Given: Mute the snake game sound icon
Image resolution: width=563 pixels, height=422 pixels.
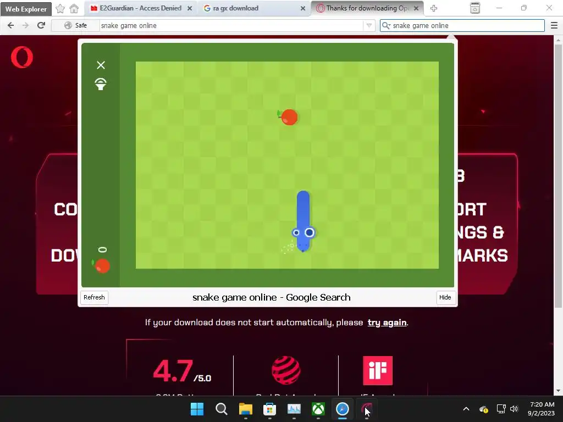Looking at the screenshot, I should (x=101, y=84).
